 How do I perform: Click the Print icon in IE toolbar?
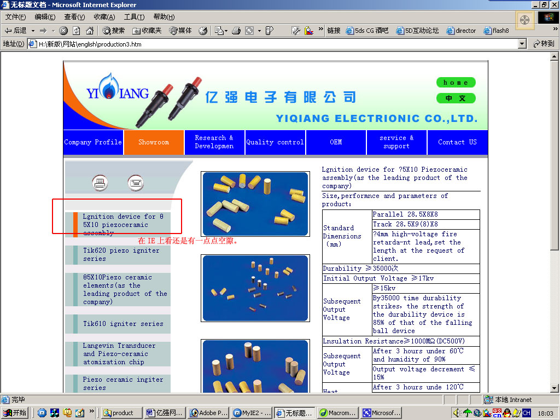[x=236, y=31]
